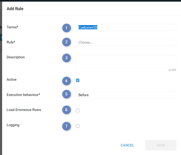Uncheck the Active checkbox
The image size is (181, 155).
(78, 80)
